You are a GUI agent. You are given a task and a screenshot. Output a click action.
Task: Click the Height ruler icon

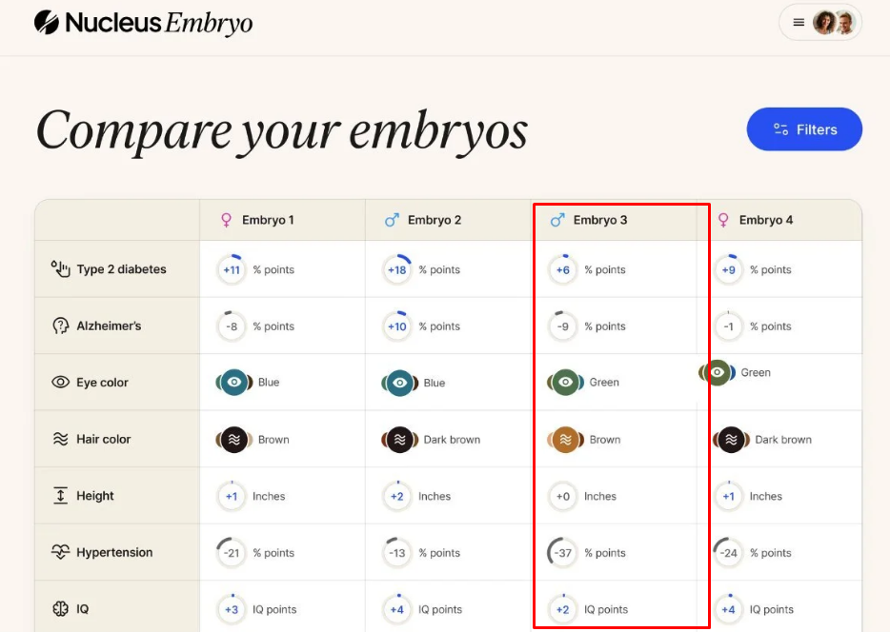pos(60,496)
